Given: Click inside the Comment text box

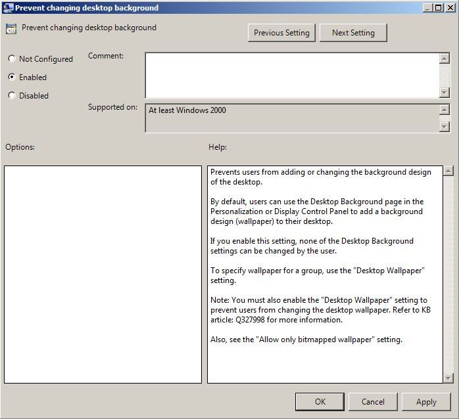Looking at the screenshot, I should (292, 76).
